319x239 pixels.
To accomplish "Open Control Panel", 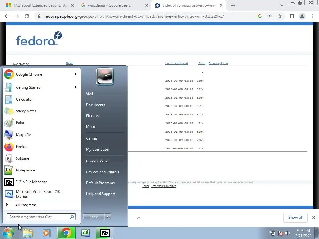I will (97, 161).
